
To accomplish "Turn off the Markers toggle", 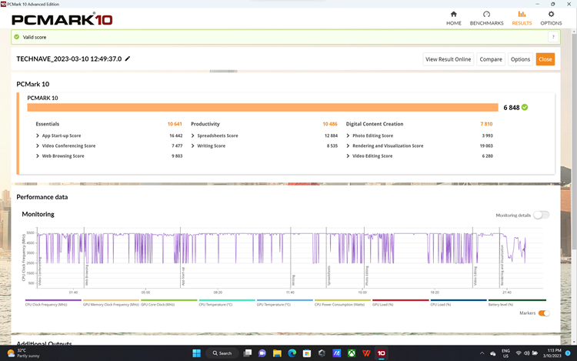I will 544,313.
